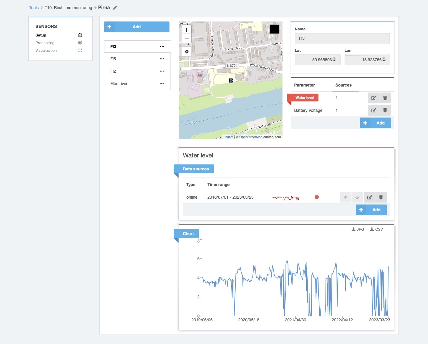Screen dimensions: 428x344
Task: Delete the online data source with trash icon
Action: tap(381, 197)
